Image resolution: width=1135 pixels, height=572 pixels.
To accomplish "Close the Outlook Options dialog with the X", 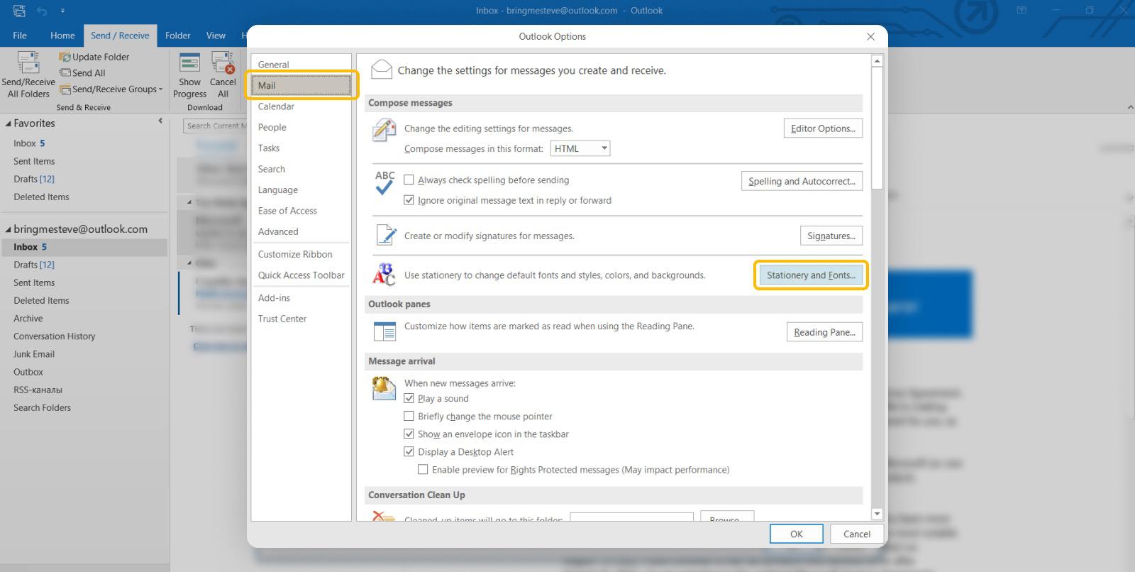I will click(x=870, y=36).
